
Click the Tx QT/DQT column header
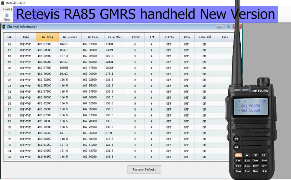(115, 37)
